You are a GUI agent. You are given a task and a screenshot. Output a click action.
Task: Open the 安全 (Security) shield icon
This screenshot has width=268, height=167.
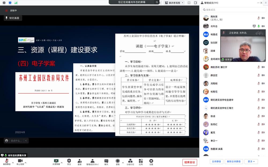(69, 161)
